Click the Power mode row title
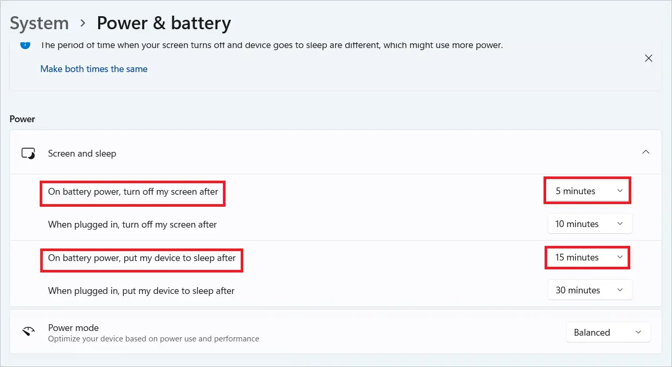 pyautogui.click(x=73, y=328)
